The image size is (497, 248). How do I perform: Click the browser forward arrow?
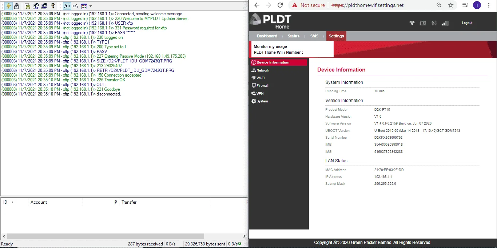pyautogui.click(x=269, y=5)
